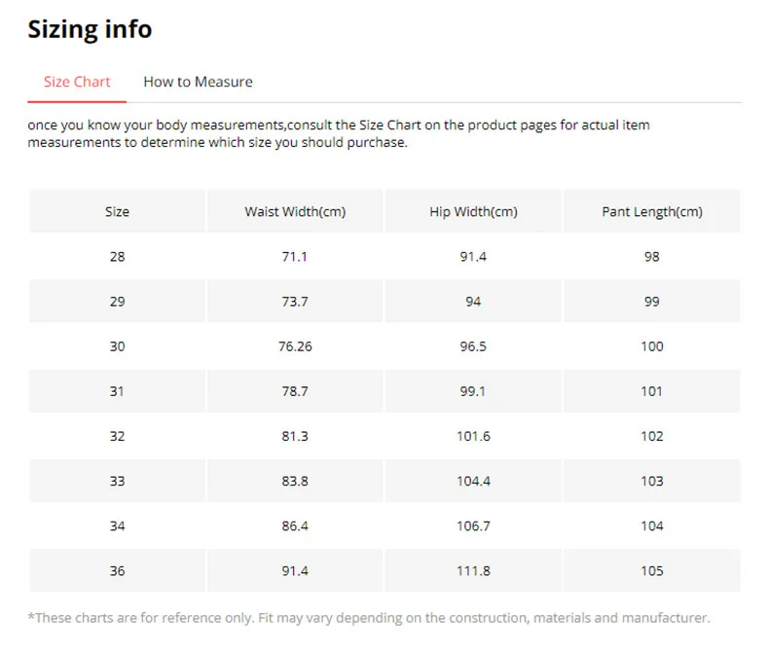The height and width of the screenshot is (651, 769).
Task: Select the size 34 cell
Action: click(117, 525)
